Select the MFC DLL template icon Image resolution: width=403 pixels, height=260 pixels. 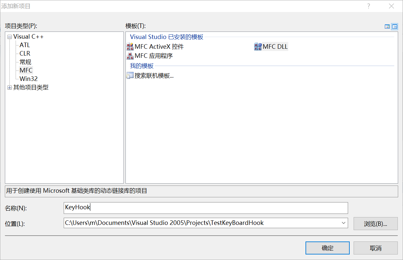[258, 46]
